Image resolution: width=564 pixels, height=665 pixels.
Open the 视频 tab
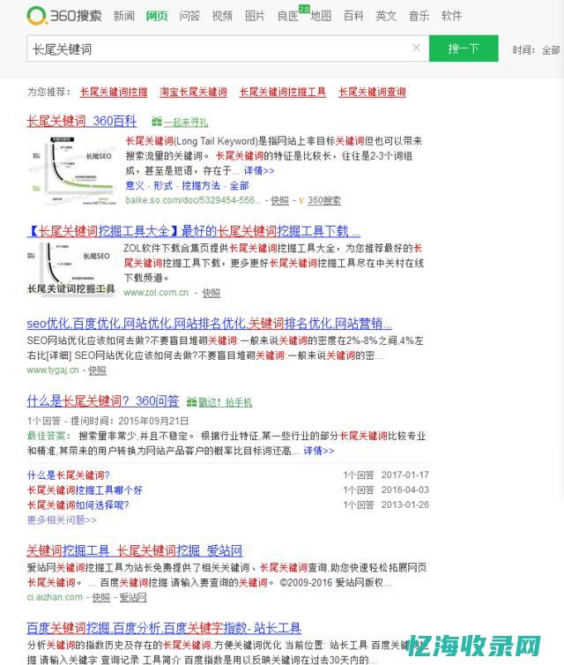[x=222, y=16]
